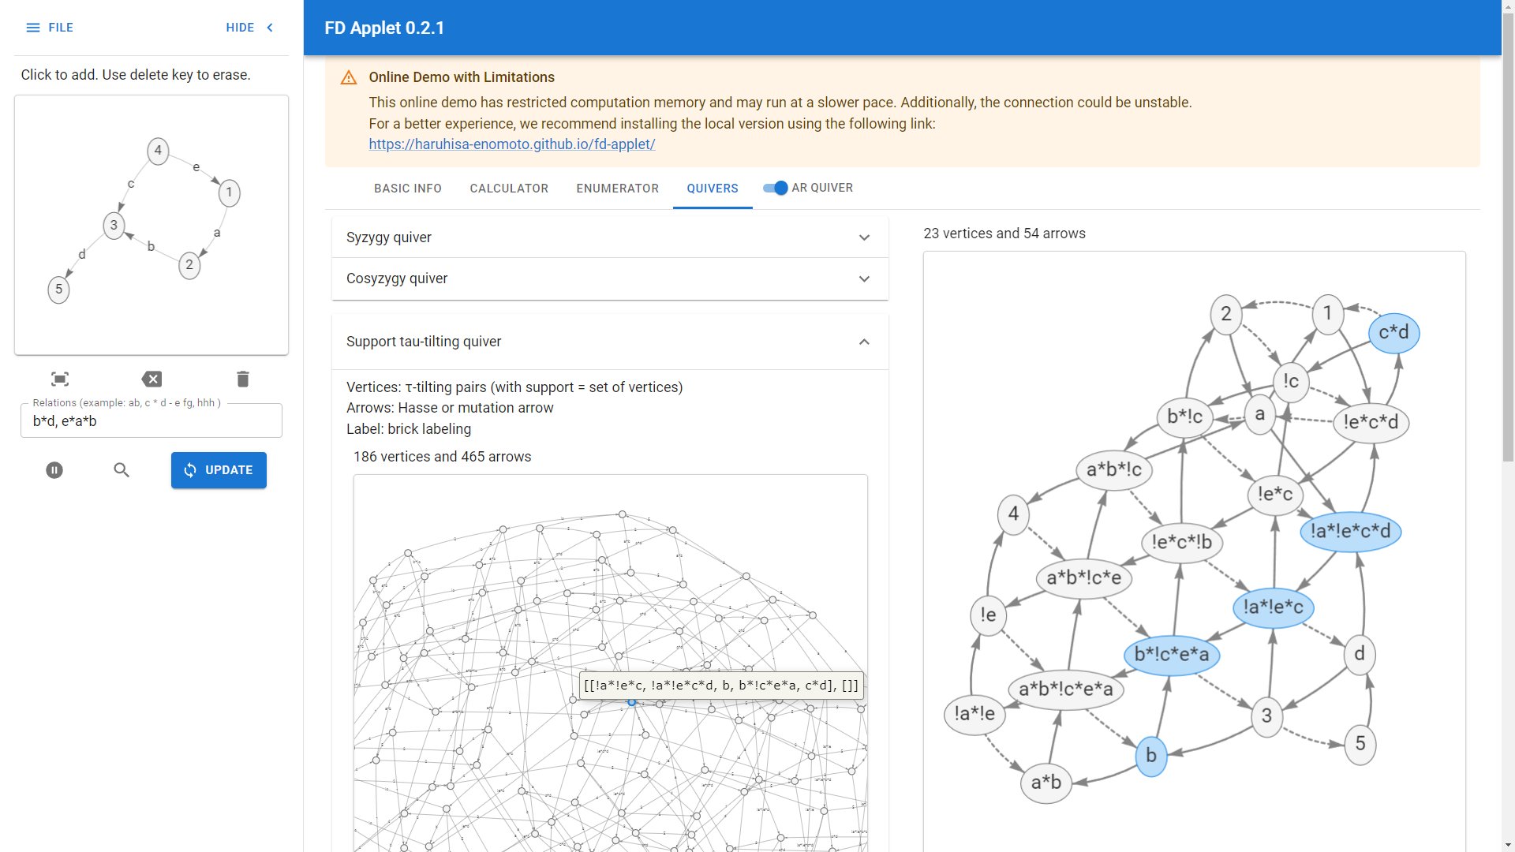Screen dimensions: 1515x852
Task: Click the backspace erase icon
Action: coord(151,379)
